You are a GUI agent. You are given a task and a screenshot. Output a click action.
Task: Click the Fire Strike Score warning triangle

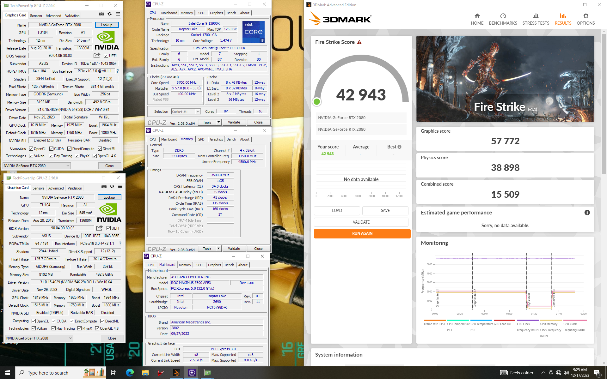(x=359, y=42)
